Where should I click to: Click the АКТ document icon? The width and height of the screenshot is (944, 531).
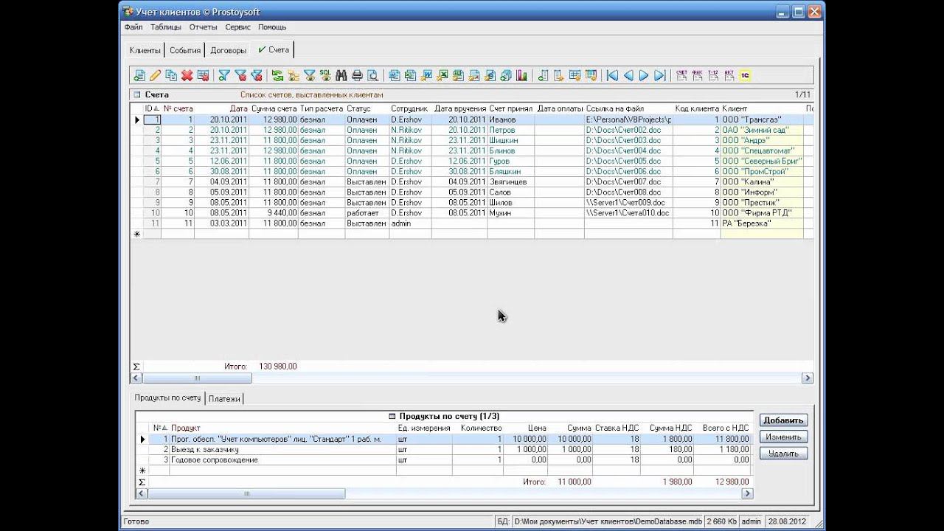click(729, 75)
